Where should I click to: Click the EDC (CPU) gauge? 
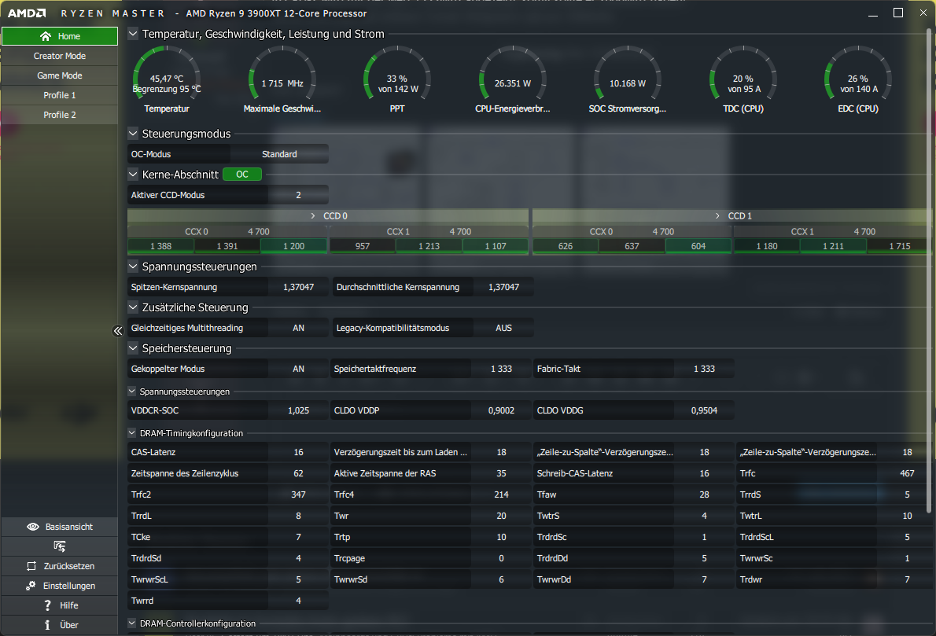tap(858, 80)
